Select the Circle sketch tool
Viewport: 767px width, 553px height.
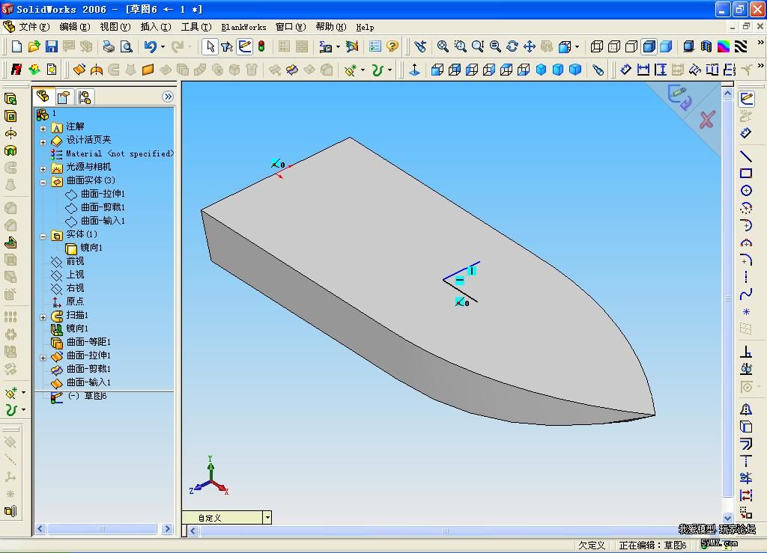coord(746,191)
